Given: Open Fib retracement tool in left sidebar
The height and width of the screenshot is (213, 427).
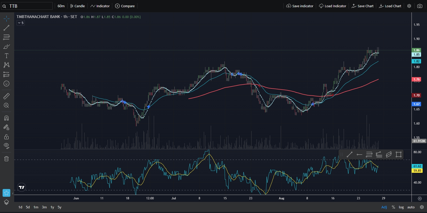Looking at the screenshot, I should pyautogui.click(x=6, y=37).
